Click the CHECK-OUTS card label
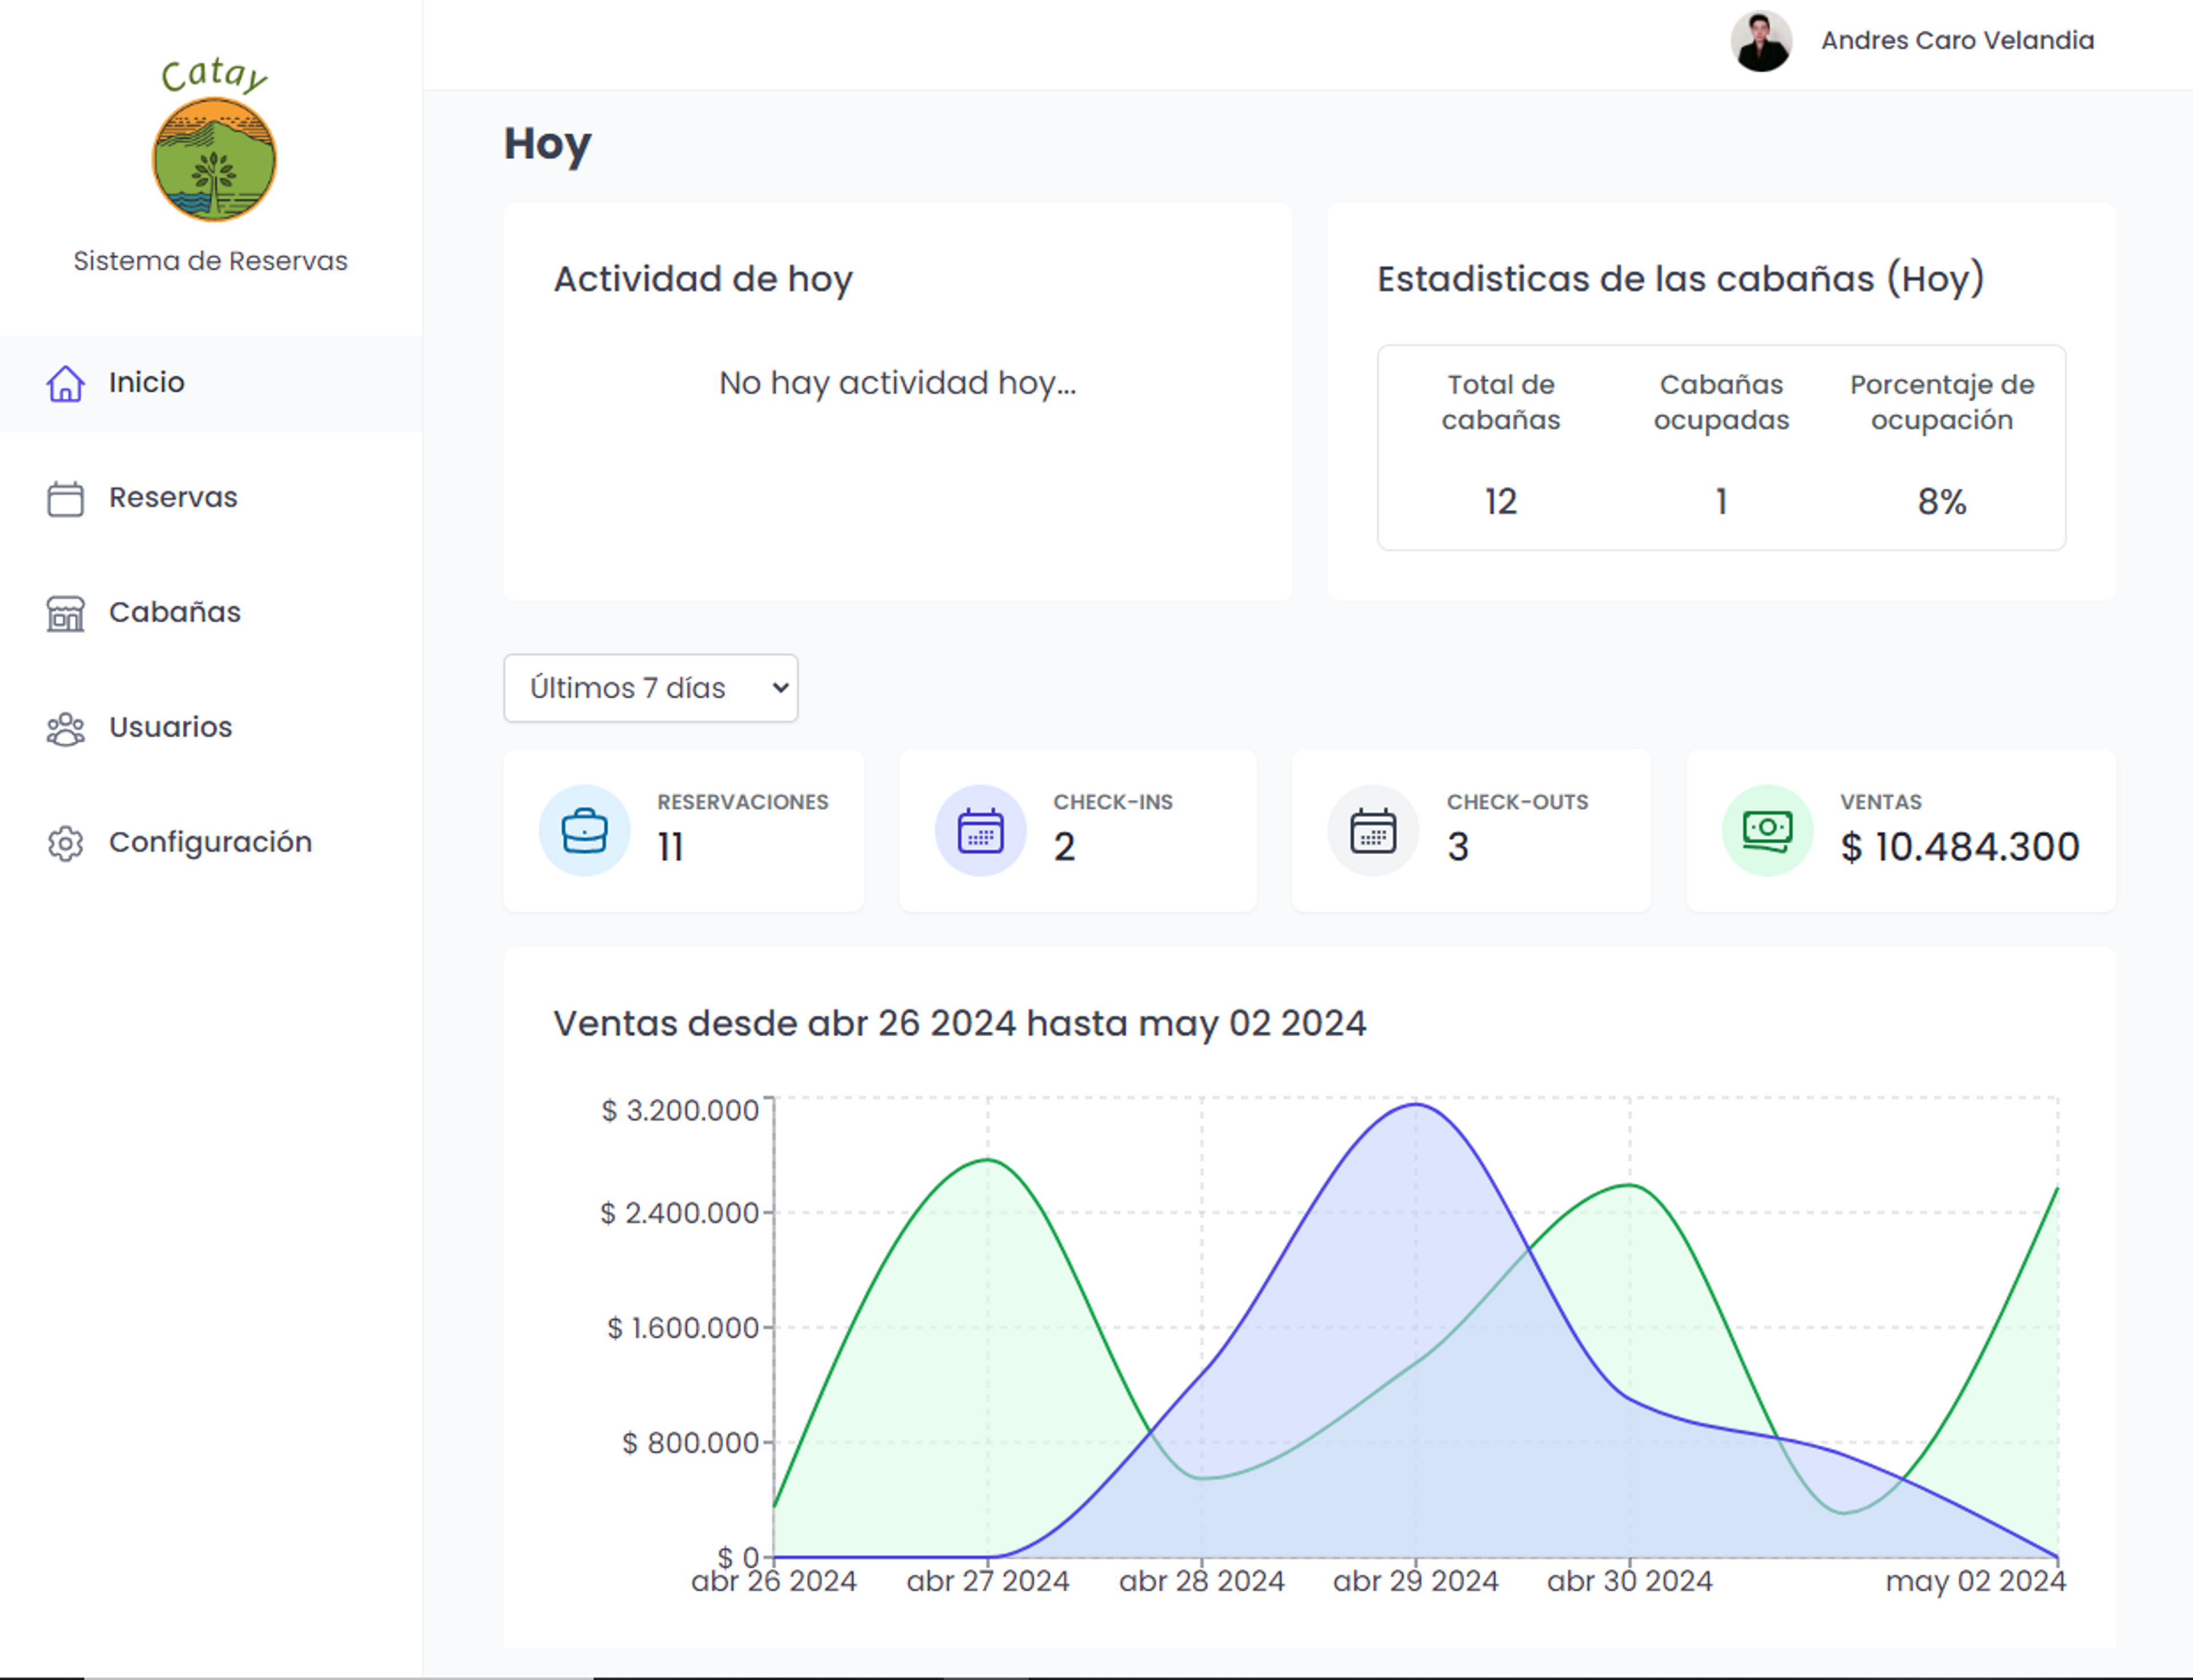2193x1680 pixels. pyautogui.click(x=1517, y=802)
